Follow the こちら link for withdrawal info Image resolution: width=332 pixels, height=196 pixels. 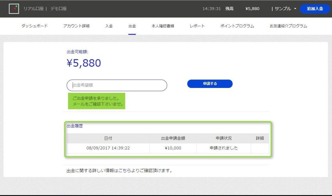(x=124, y=170)
